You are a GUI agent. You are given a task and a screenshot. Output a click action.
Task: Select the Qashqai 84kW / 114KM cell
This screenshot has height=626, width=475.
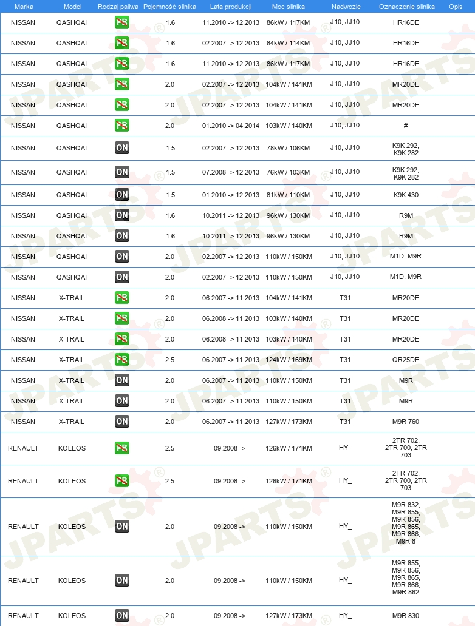(x=289, y=43)
